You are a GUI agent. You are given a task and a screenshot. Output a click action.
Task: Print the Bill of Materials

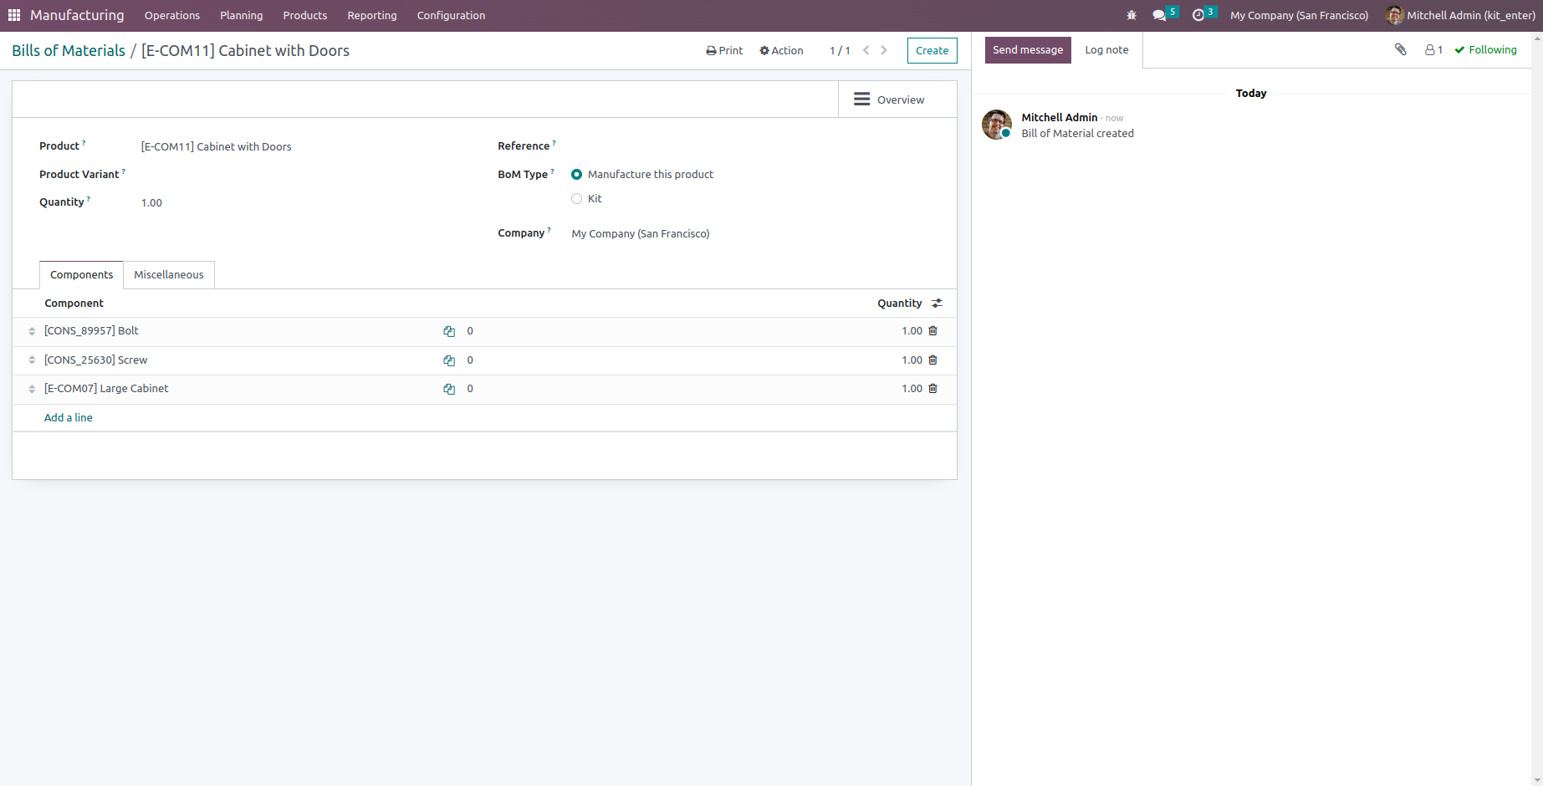[x=723, y=50]
